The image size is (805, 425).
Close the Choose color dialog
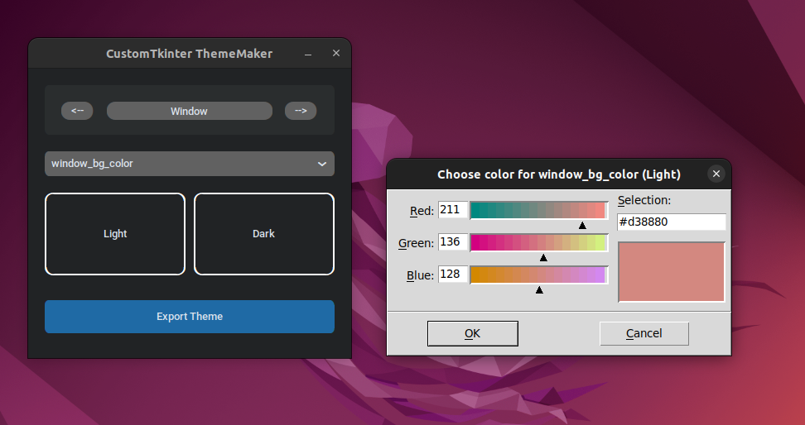click(716, 174)
